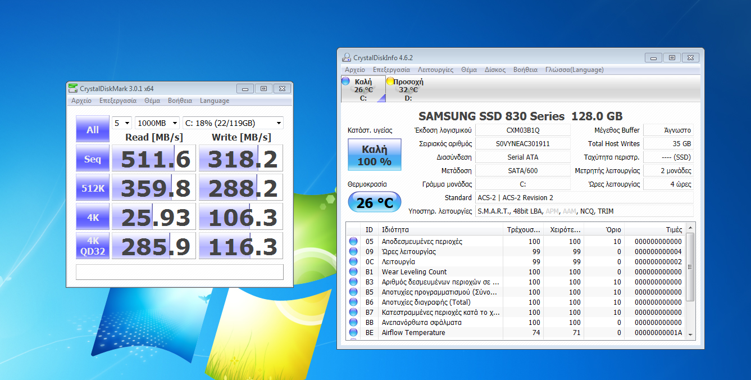This screenshot has height=380, width=751.
Task: Open Γλώσσα(Language) menu in CrystalDiskInfo
Action: click(575, 70)
